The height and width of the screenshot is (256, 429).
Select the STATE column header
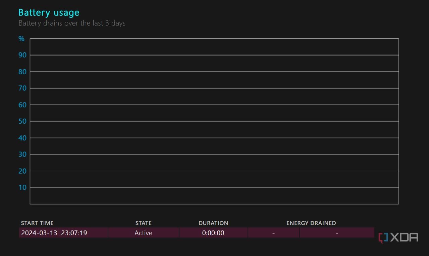[144, 223]
